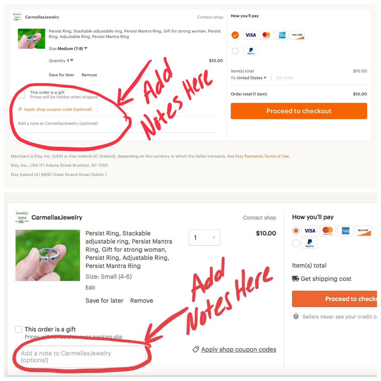Image resolution: width=381 pixels, height=381 pixels.
Task: Click the top orange Proceed to checkout button
Action: pos(299,111)
